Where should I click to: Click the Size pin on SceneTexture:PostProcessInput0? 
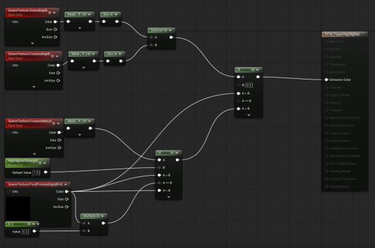[67, 199]
